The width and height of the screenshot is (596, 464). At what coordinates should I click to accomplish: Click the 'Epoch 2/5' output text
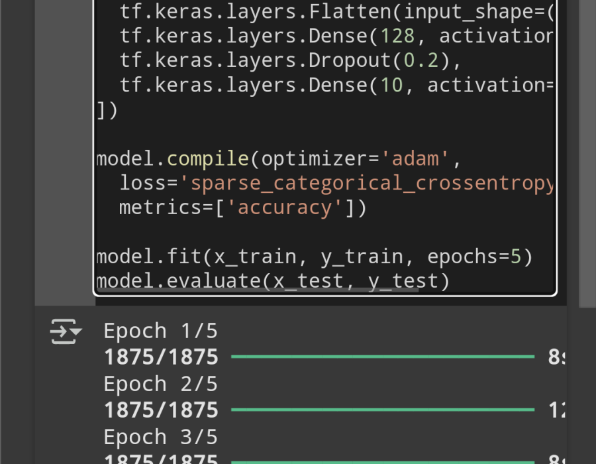pyautogui.click(x=161, y=384)
